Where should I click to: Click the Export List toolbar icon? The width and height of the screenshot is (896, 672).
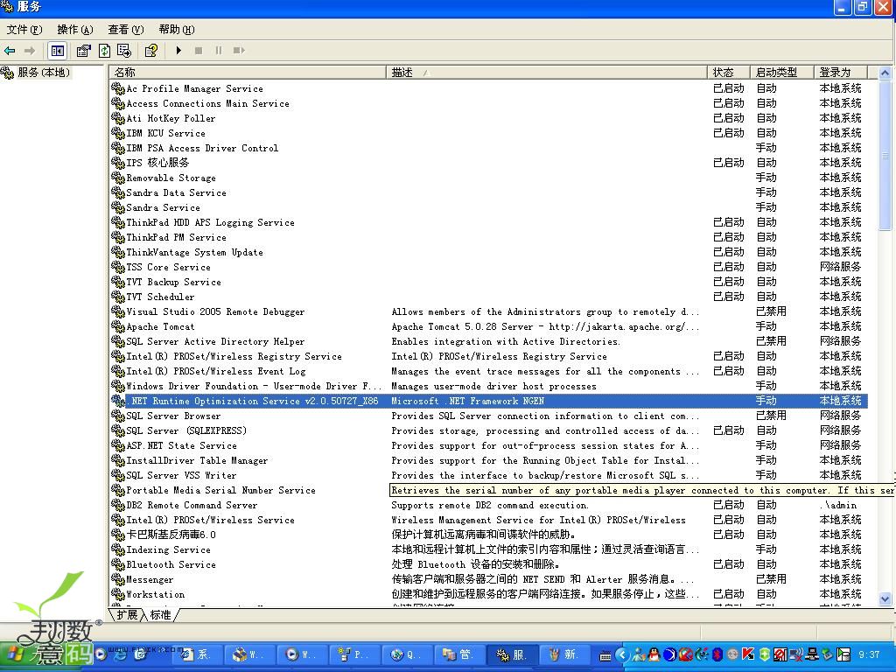click(124, 51)
